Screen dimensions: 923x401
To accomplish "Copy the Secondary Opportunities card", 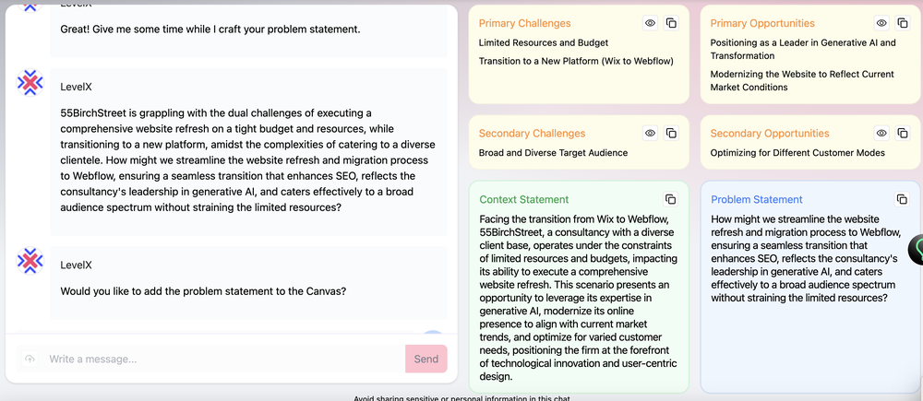I will point(903,134).
